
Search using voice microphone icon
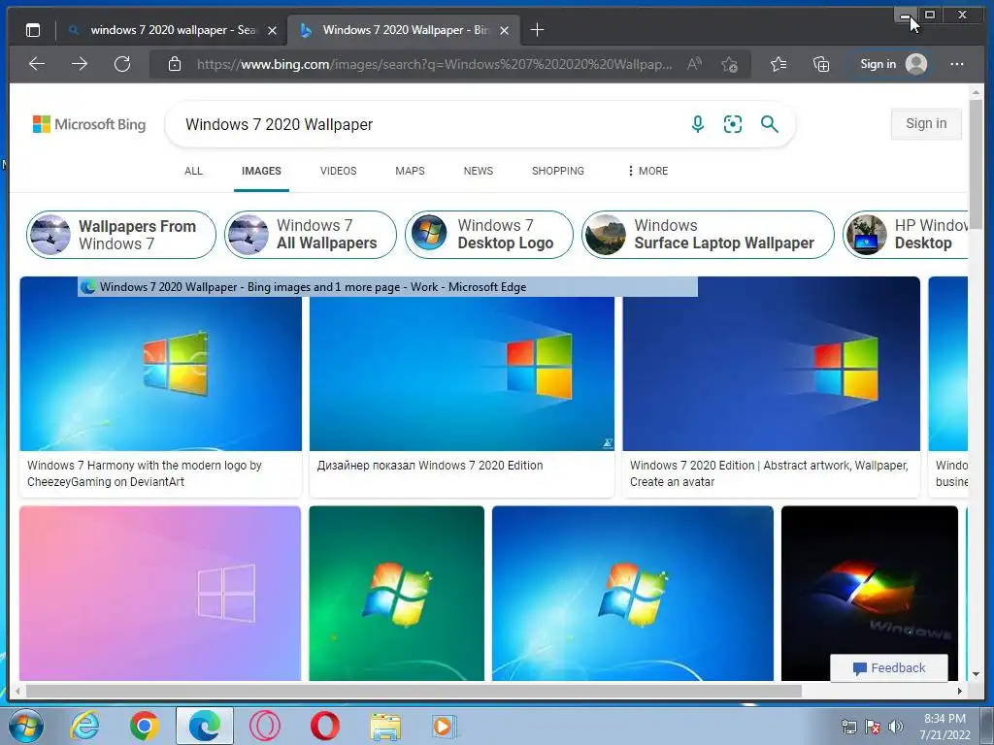pos(697,124)
